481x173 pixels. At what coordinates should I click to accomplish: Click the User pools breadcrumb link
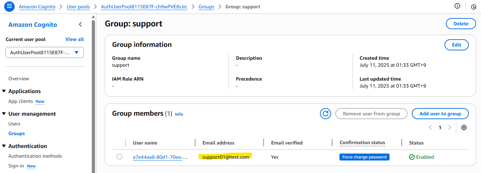pos(78,7)
